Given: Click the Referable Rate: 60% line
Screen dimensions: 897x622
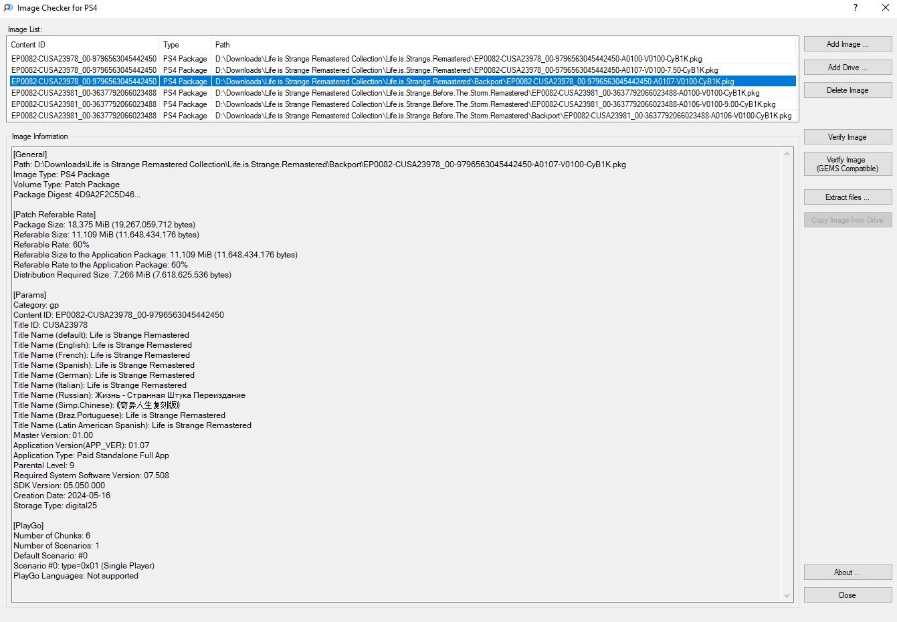Looking at the screenshot, I should pos(52,245).
